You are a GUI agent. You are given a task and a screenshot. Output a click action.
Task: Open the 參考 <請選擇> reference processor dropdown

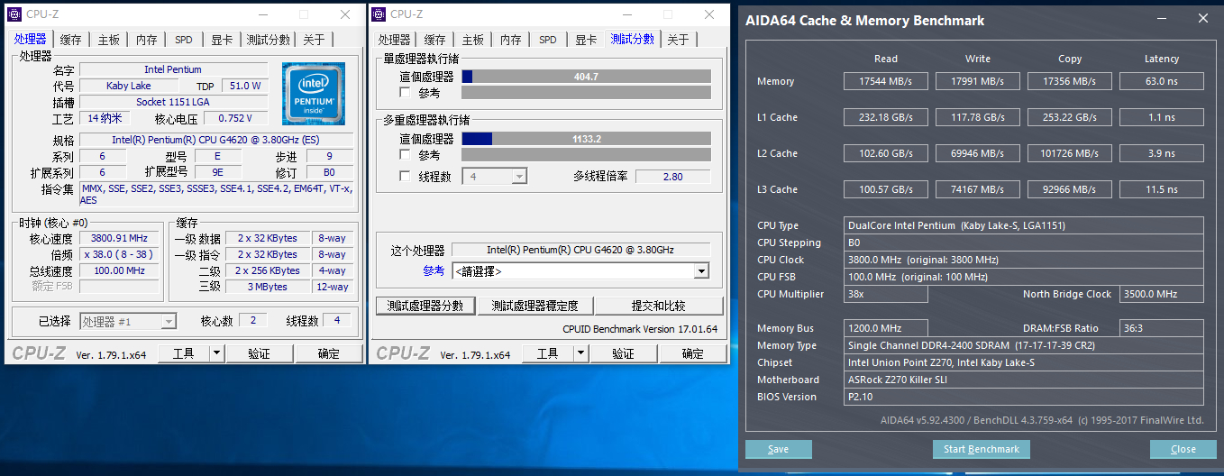coord(580,270)
